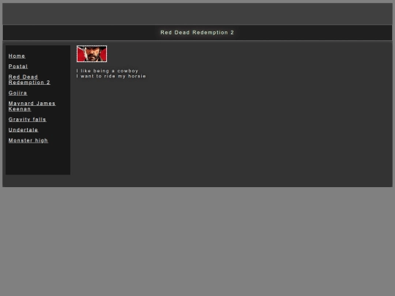Viewport: 395px width, 296px height.
Task: Open the Home link in sidebar
Action: (x=17, y=56)
